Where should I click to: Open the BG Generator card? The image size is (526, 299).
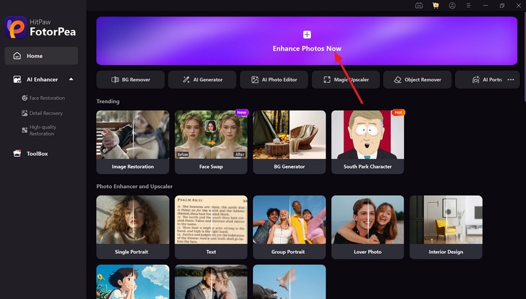click(x=289, y=142)
